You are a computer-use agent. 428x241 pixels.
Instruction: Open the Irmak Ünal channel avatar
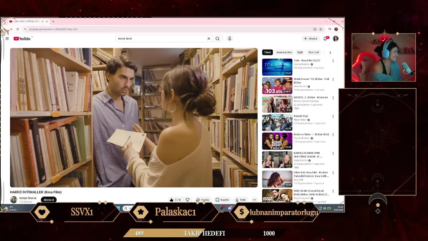point(13,200)
